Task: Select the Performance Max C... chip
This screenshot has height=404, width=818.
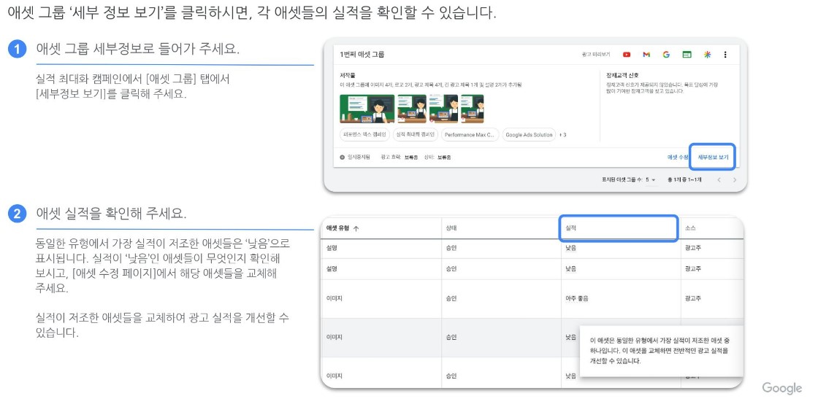Action: [x=470, y=135]
